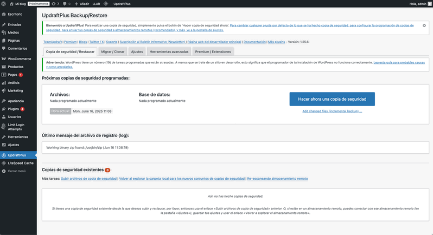The image size is (433, 235).
Task: Open the Documentación link
Action: coord(254,42)
